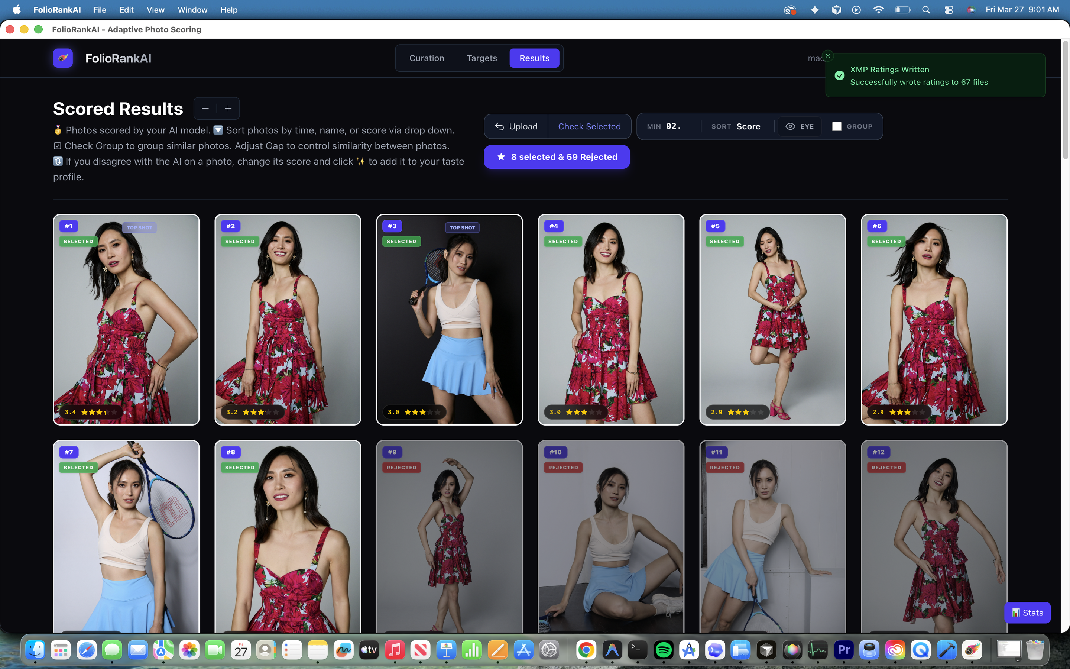Open Messages from the Dock
Image resolution: width=1070 pixels, height=669 pixels.
[x=112, y=650]
